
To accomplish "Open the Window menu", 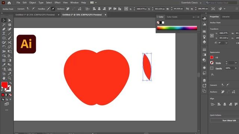I will 74,3.
